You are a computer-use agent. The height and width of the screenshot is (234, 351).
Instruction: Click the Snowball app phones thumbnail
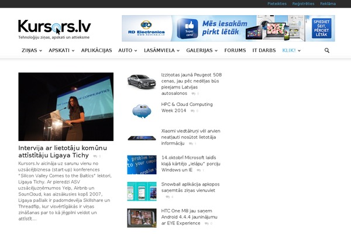point(142,191)
